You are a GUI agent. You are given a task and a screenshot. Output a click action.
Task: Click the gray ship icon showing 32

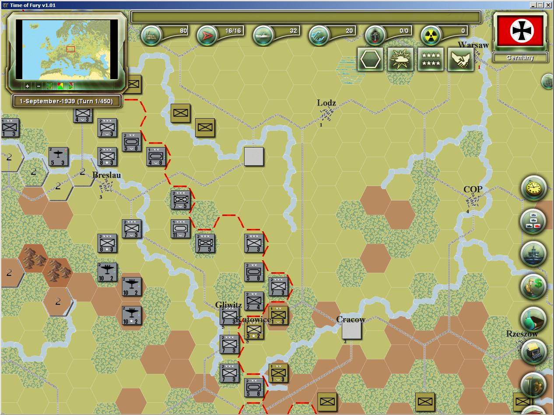(263, 35)
